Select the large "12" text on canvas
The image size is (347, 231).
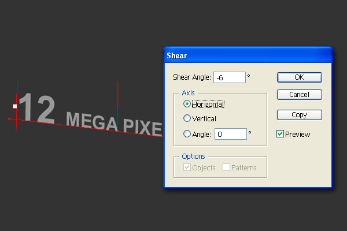click(x=37, y=108)
